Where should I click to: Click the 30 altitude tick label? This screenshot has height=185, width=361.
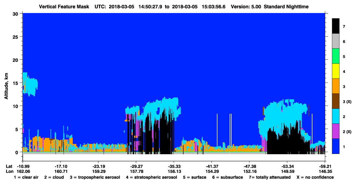pyautogui.click(x=16, y=14)
